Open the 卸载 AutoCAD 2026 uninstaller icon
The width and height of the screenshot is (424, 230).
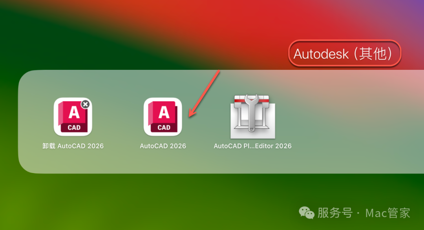coord(73,117)
